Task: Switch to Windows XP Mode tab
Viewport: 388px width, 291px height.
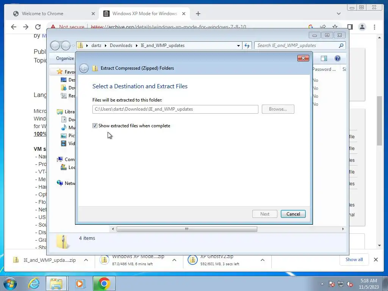Action: [x=144, y=14]
